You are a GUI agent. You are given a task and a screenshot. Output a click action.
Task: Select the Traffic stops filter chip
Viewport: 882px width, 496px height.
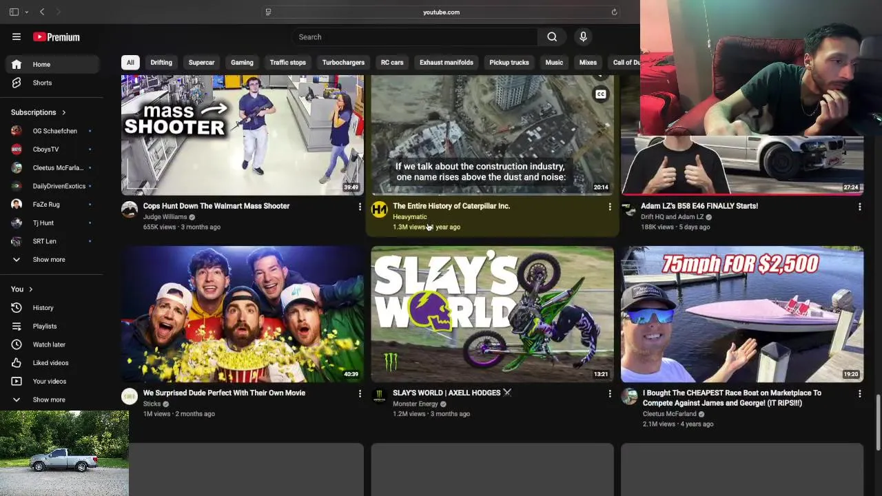287,63
